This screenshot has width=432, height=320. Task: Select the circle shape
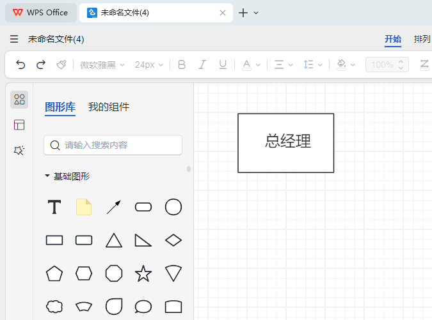173,207
